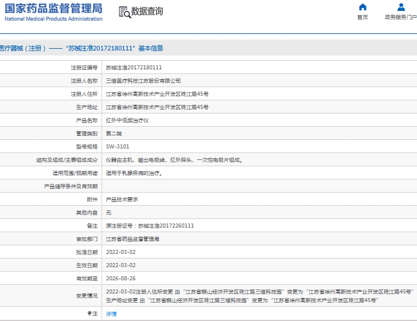Image resolution: width=417 pixels, height=321 pixels.
Task: Click the 附件 row label
Action: 92,199
